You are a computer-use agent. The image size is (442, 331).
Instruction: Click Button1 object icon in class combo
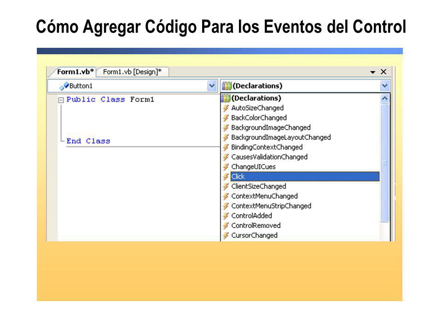[x=64, y=86]
